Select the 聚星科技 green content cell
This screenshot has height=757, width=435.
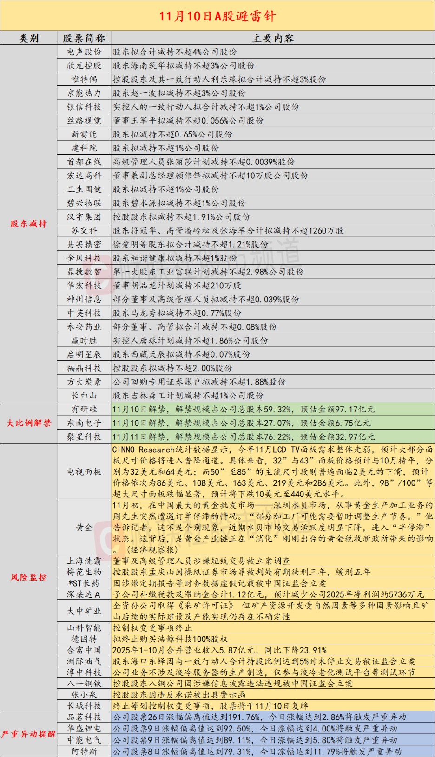point(273,437)
